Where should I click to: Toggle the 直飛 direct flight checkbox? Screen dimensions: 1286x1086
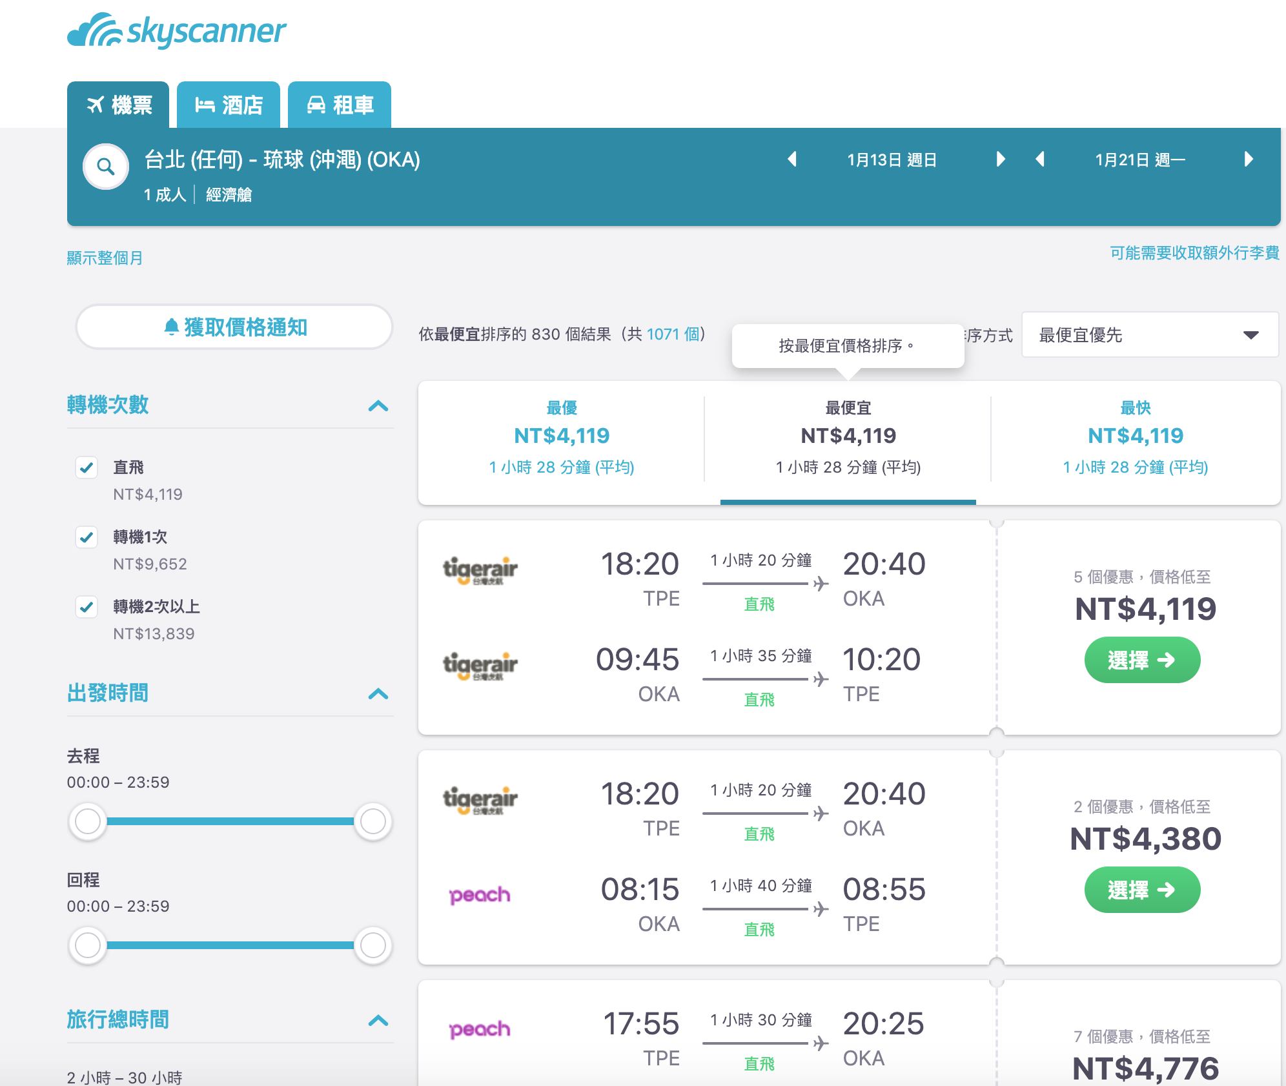pos(87,467)
